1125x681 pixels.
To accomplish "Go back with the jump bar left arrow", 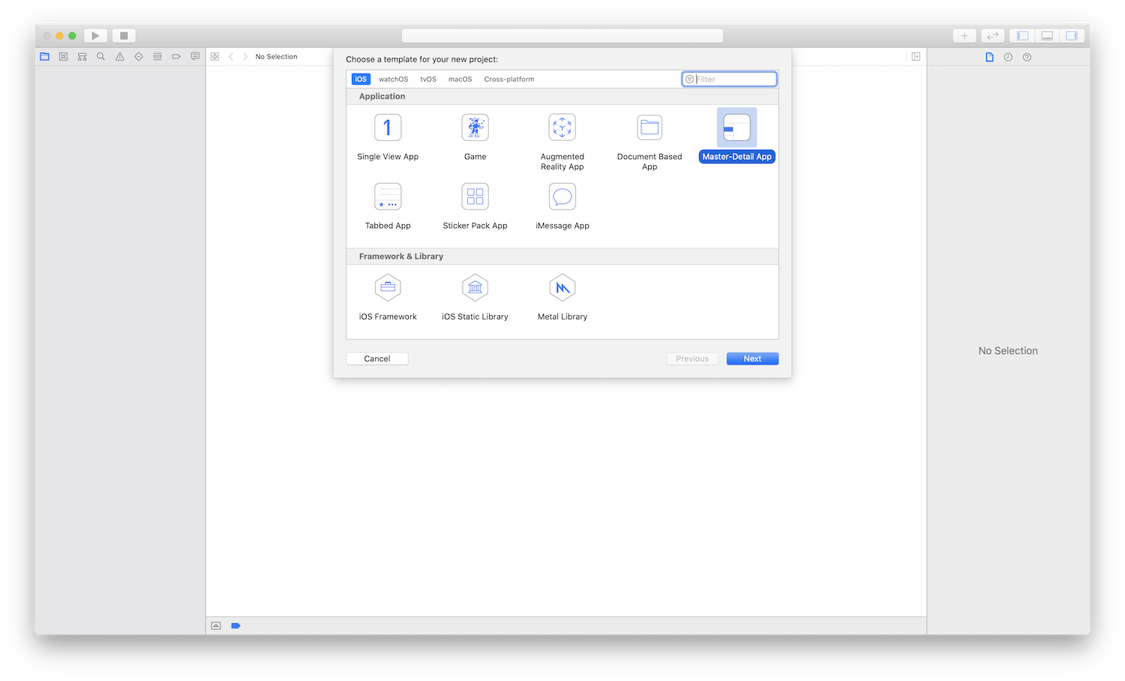I will click(231, 56).
